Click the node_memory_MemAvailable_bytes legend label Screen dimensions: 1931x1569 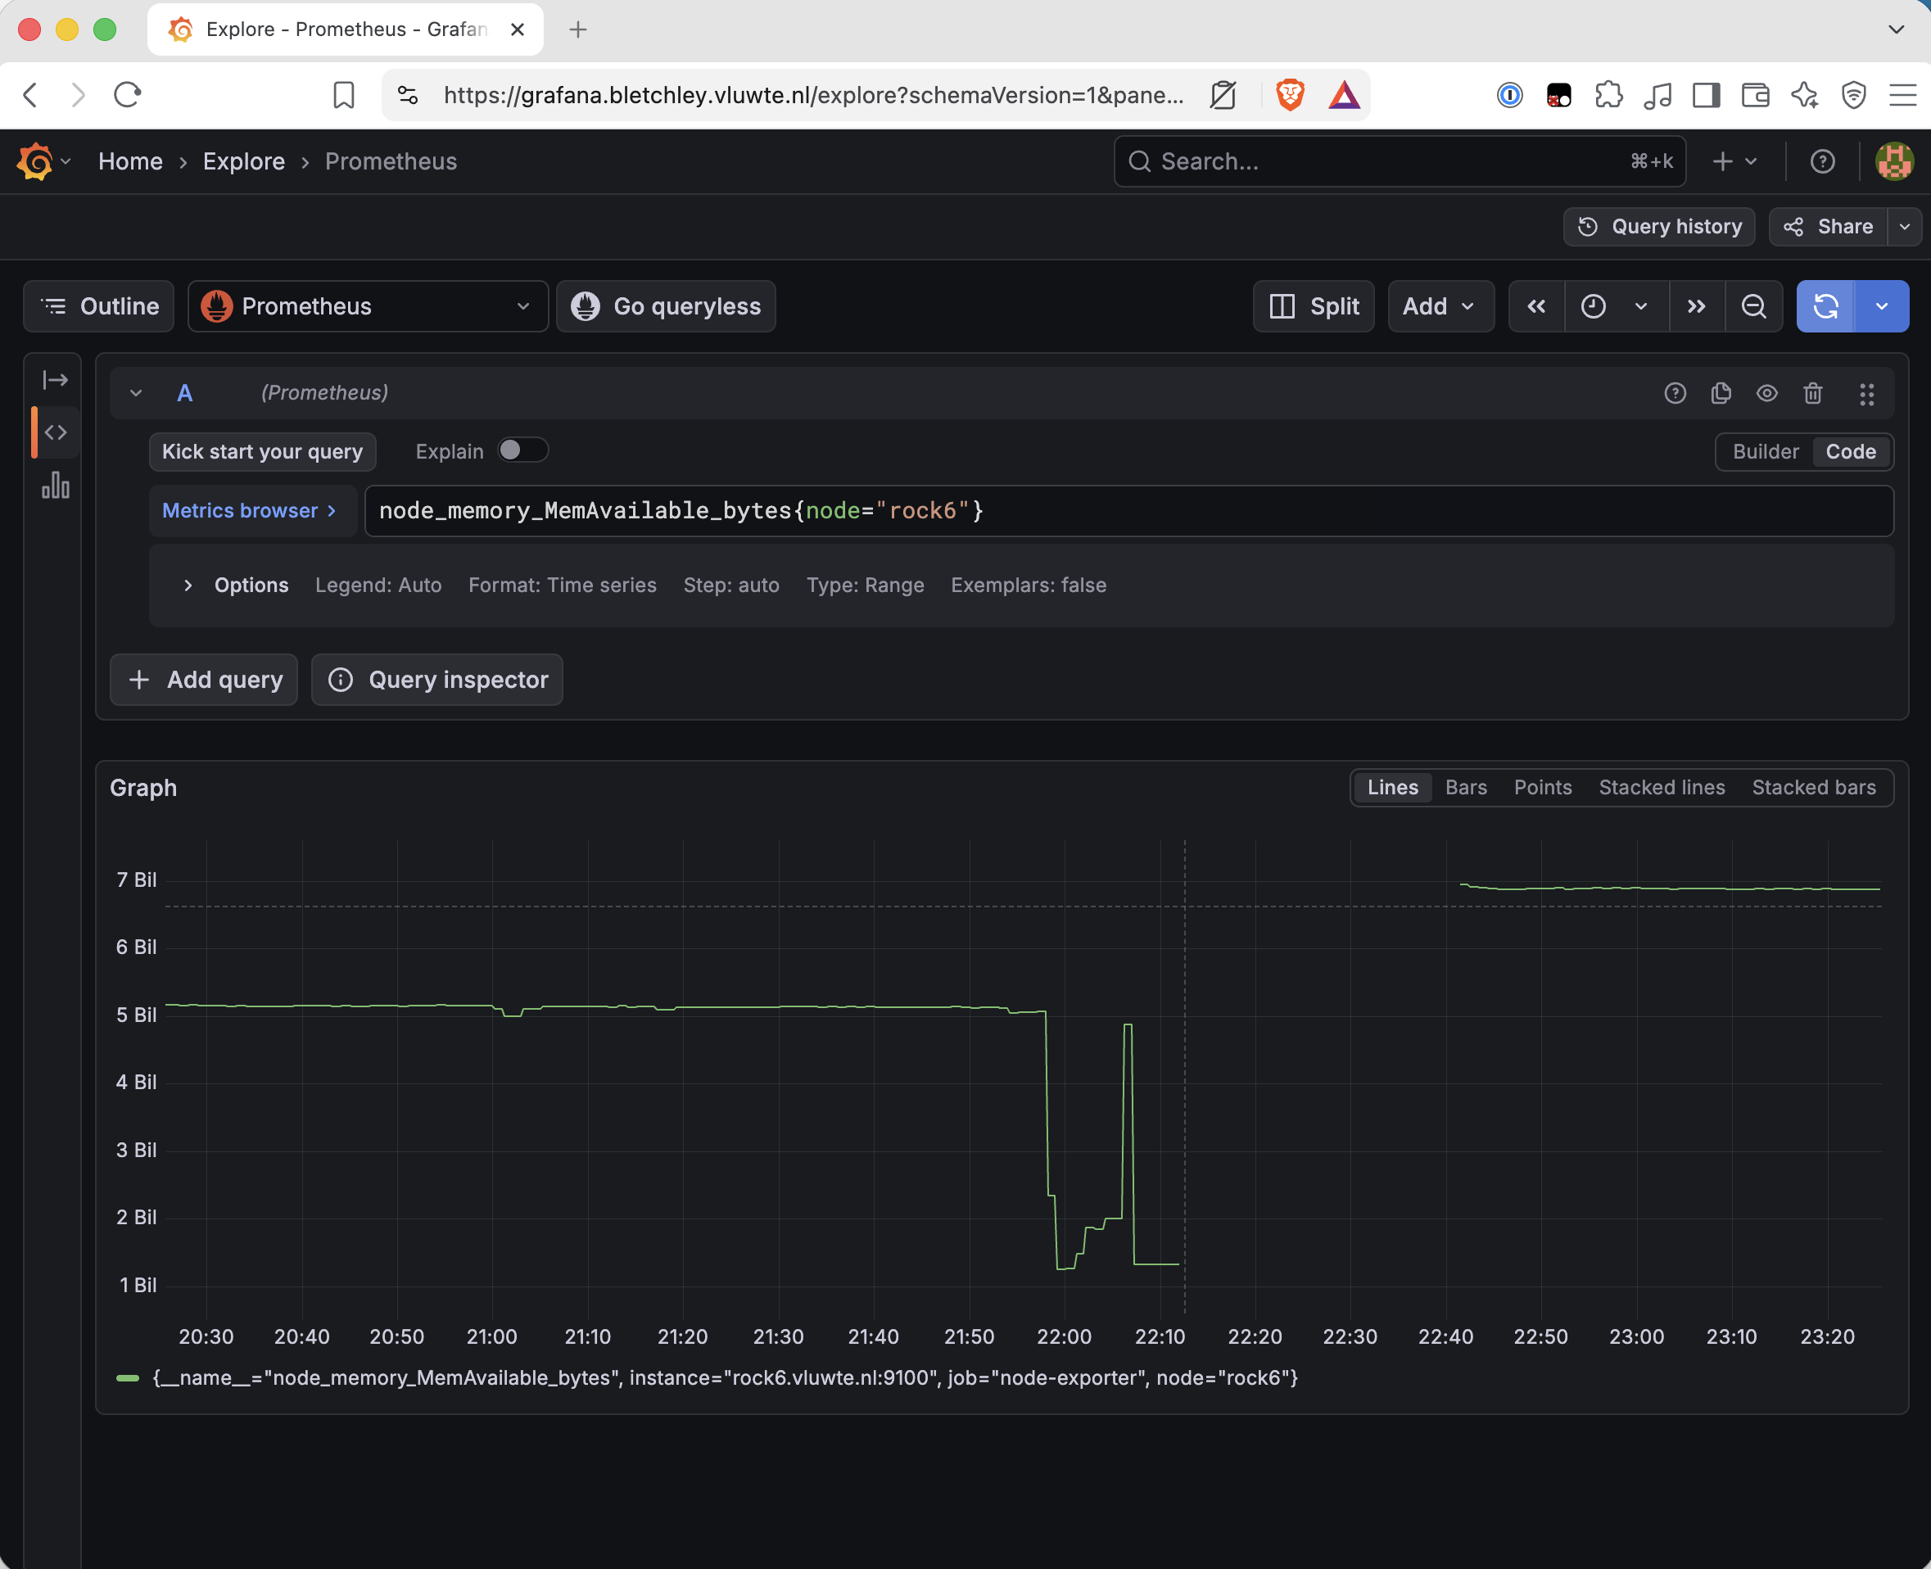pos(725,1378)
